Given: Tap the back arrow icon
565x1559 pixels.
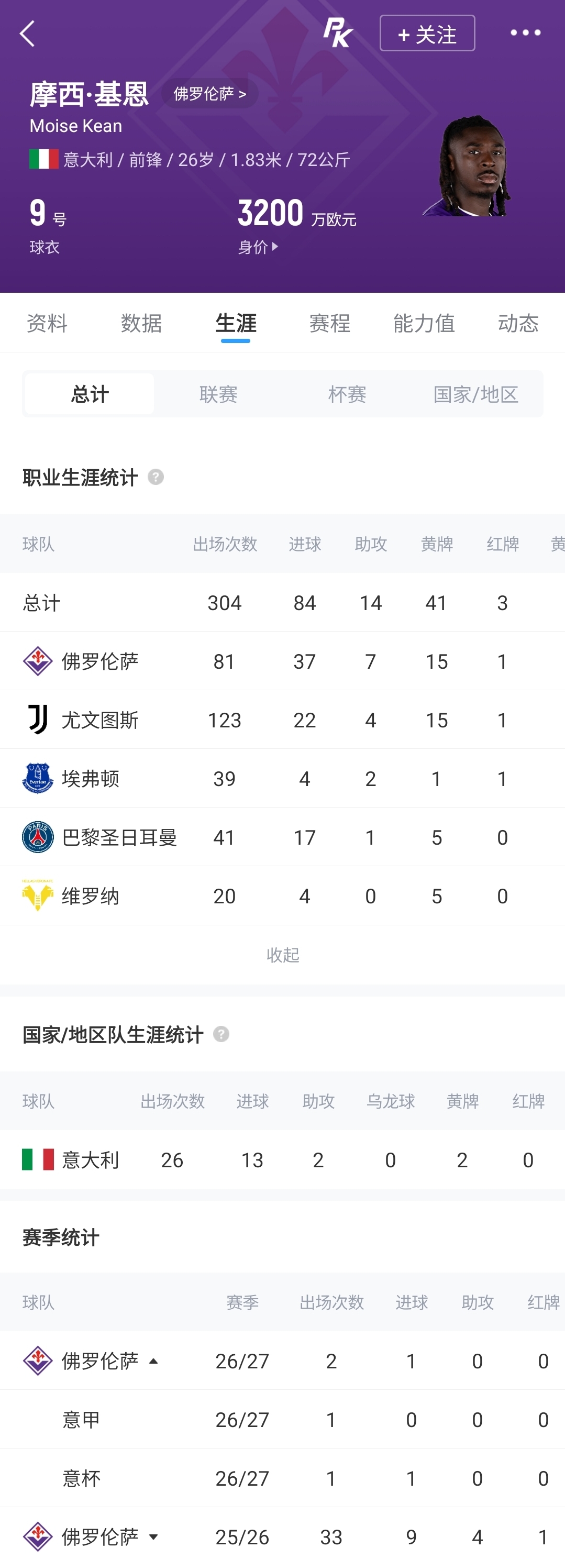Looking at the screenshot, I should pos(27,34).
